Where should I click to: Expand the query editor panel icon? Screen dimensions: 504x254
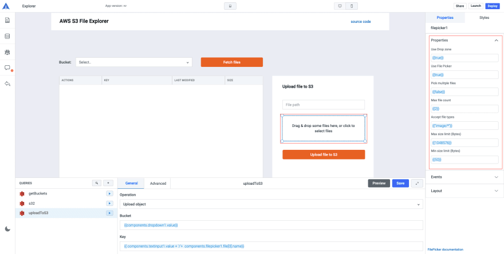click(417, 184)
